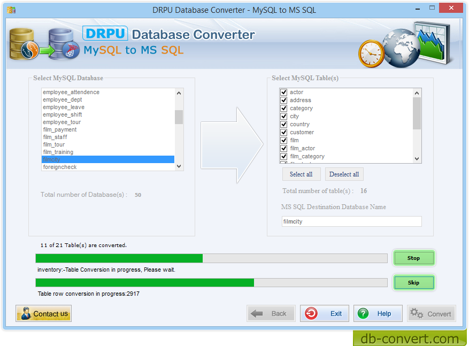Click the MySQL to MS SQL database logo
The height and width of the screenshot is (346, 469).
pyautogui.click(x=44, y=44)
